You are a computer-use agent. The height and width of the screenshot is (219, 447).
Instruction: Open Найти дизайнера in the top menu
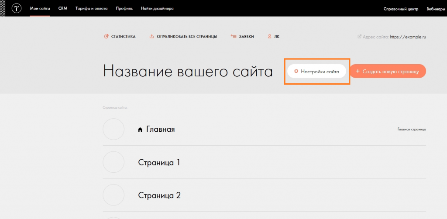tap(157, 9)
